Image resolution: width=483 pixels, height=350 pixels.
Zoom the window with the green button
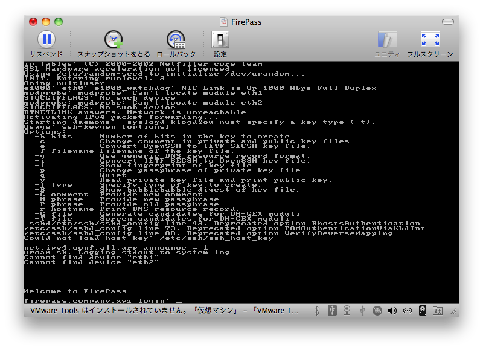(x=59, y=22)
